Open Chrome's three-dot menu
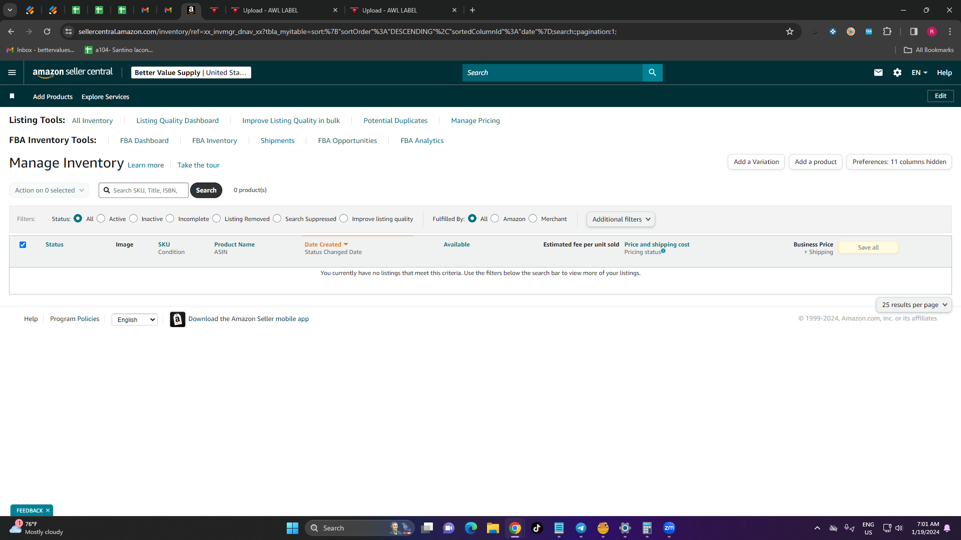 (949, 31)
